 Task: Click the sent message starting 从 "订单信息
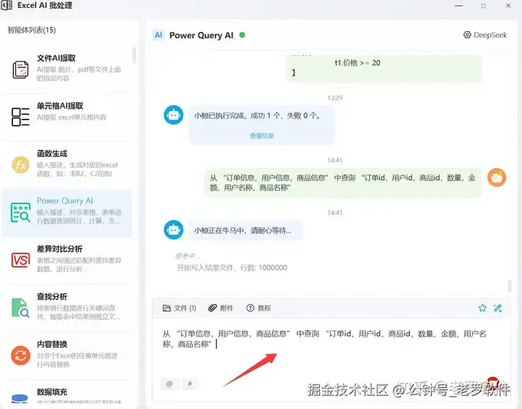(343, 182)
